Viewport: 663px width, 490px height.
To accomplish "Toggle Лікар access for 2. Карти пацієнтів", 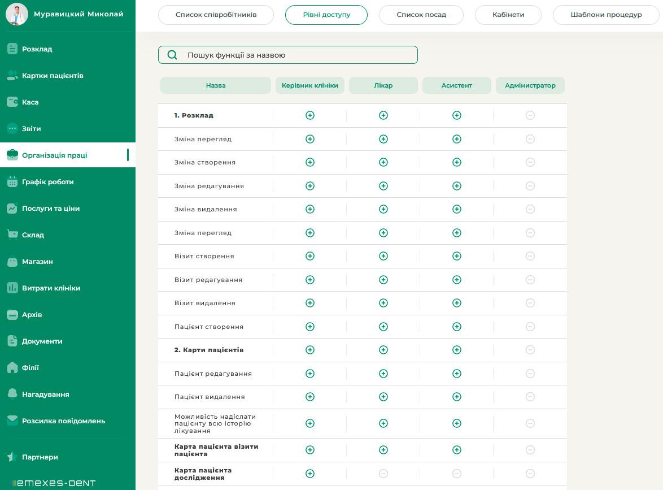I will point(383,350).
